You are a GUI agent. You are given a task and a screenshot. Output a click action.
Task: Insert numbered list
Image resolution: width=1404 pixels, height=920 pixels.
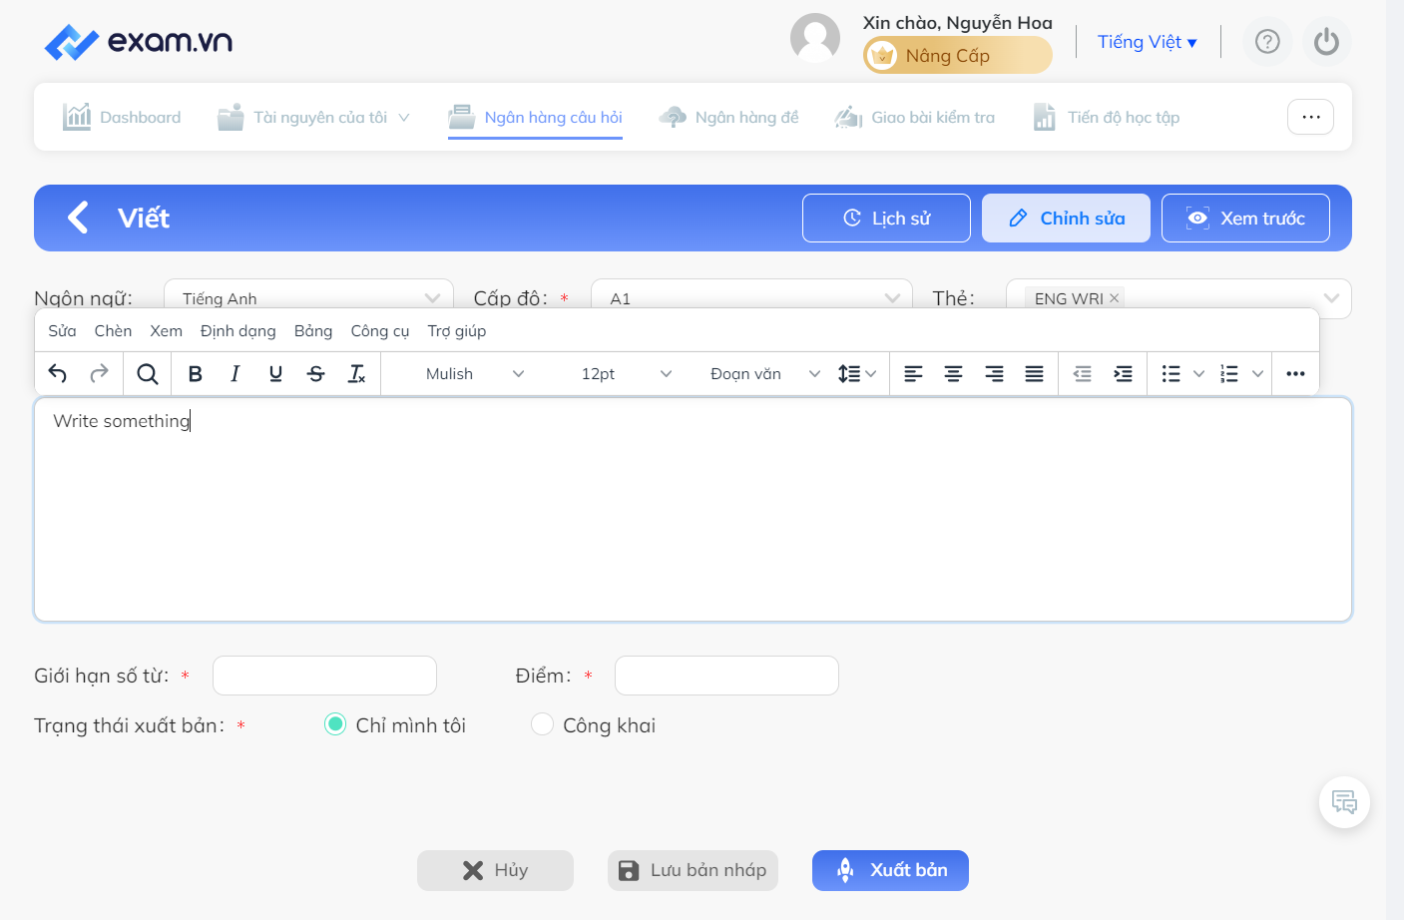(1229, 374)
